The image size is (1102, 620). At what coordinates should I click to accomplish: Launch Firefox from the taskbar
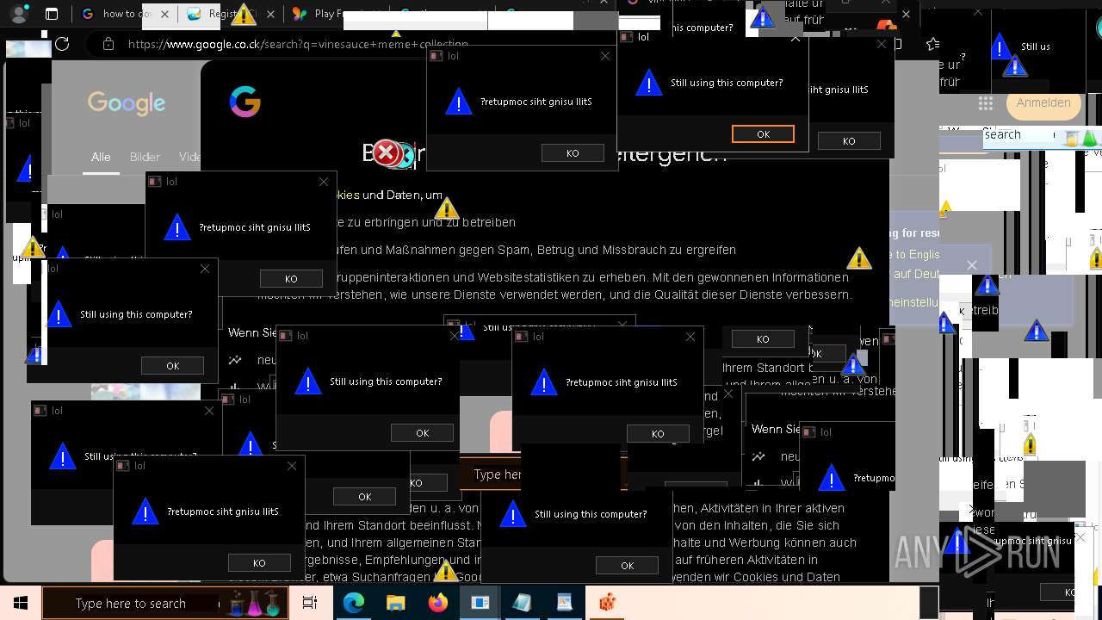tap(437, 603)
